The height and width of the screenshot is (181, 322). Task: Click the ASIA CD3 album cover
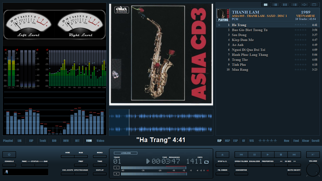[161, 54]
